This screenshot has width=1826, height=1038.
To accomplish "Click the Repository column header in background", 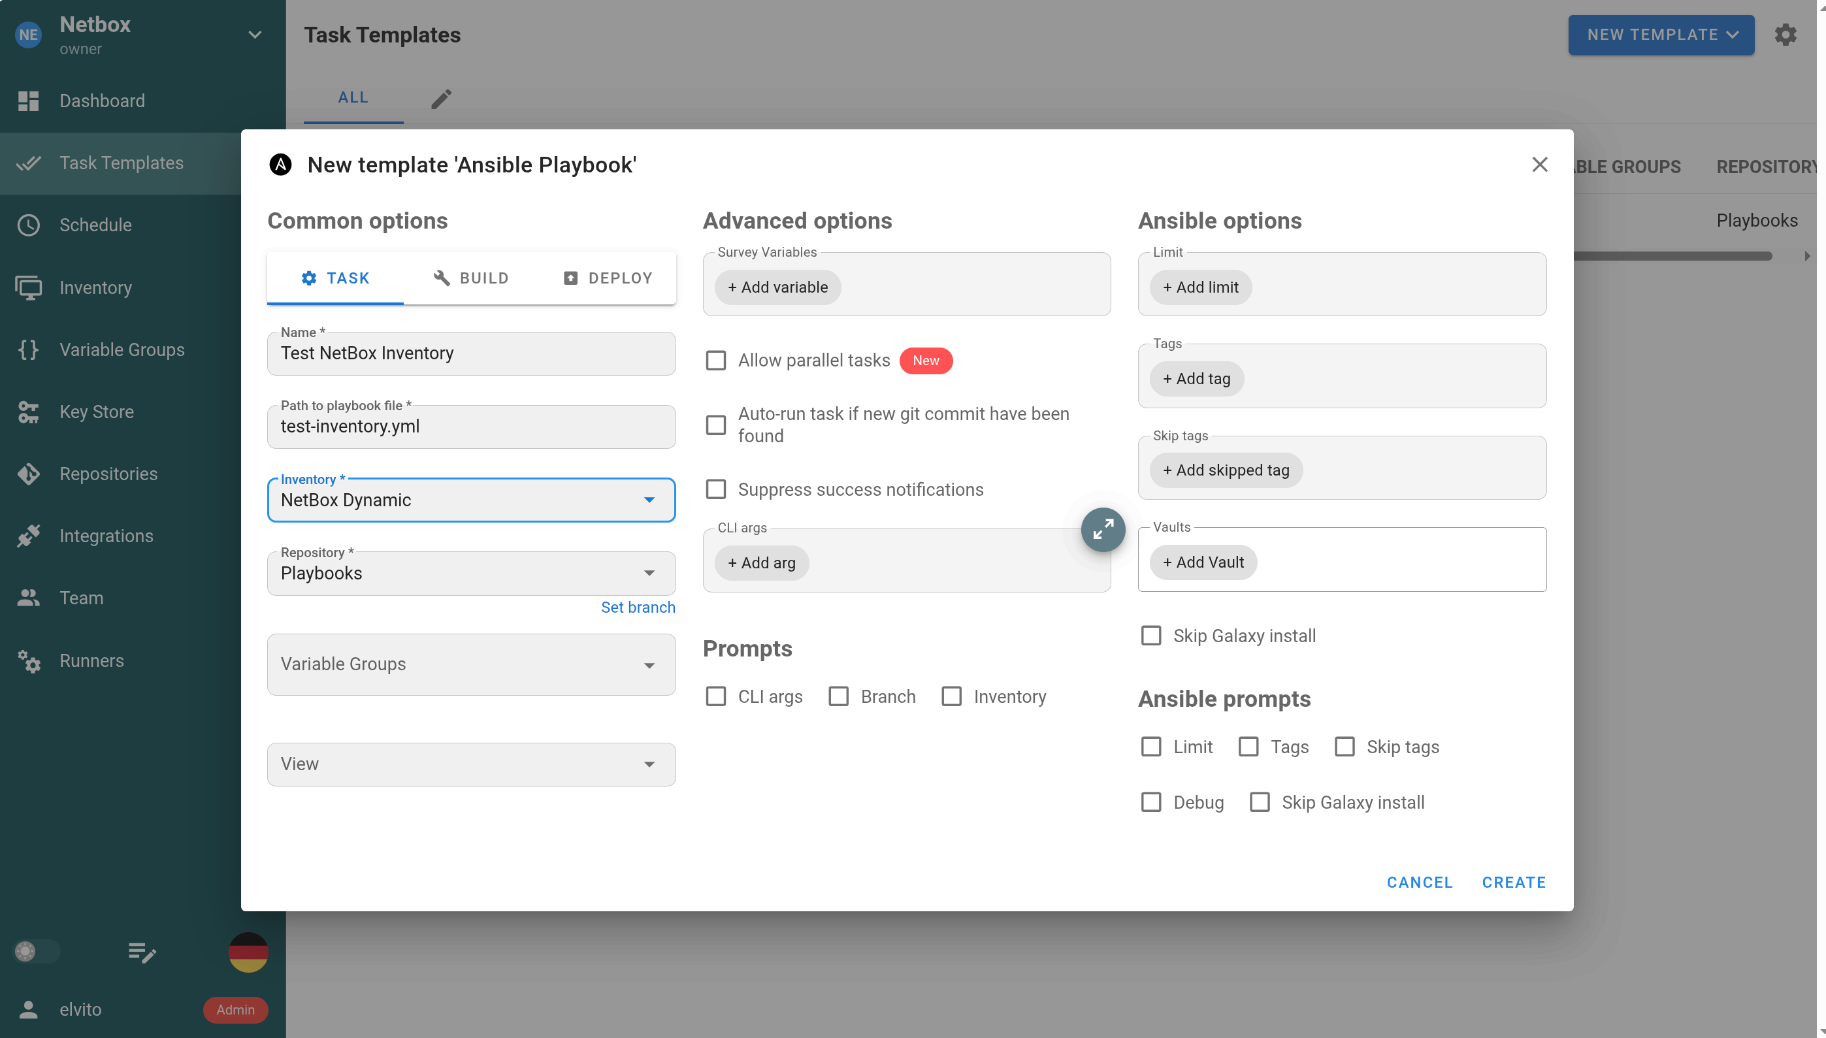I will tap(1767, 167).
